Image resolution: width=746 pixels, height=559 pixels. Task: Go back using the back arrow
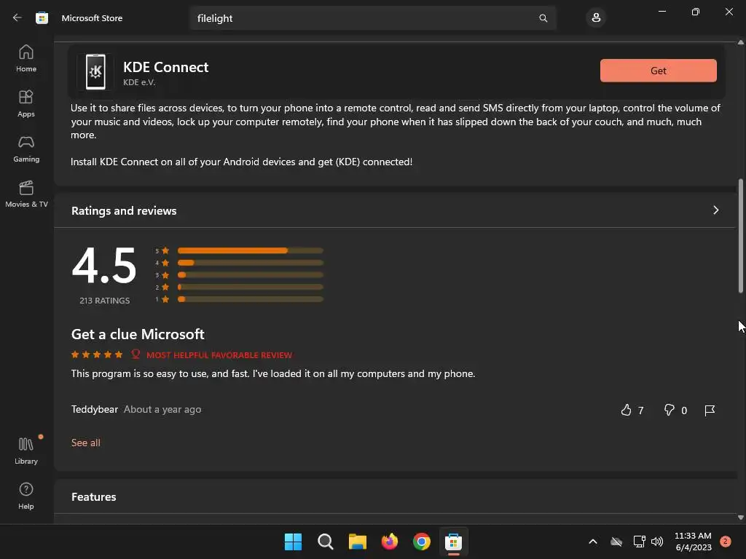17,18
